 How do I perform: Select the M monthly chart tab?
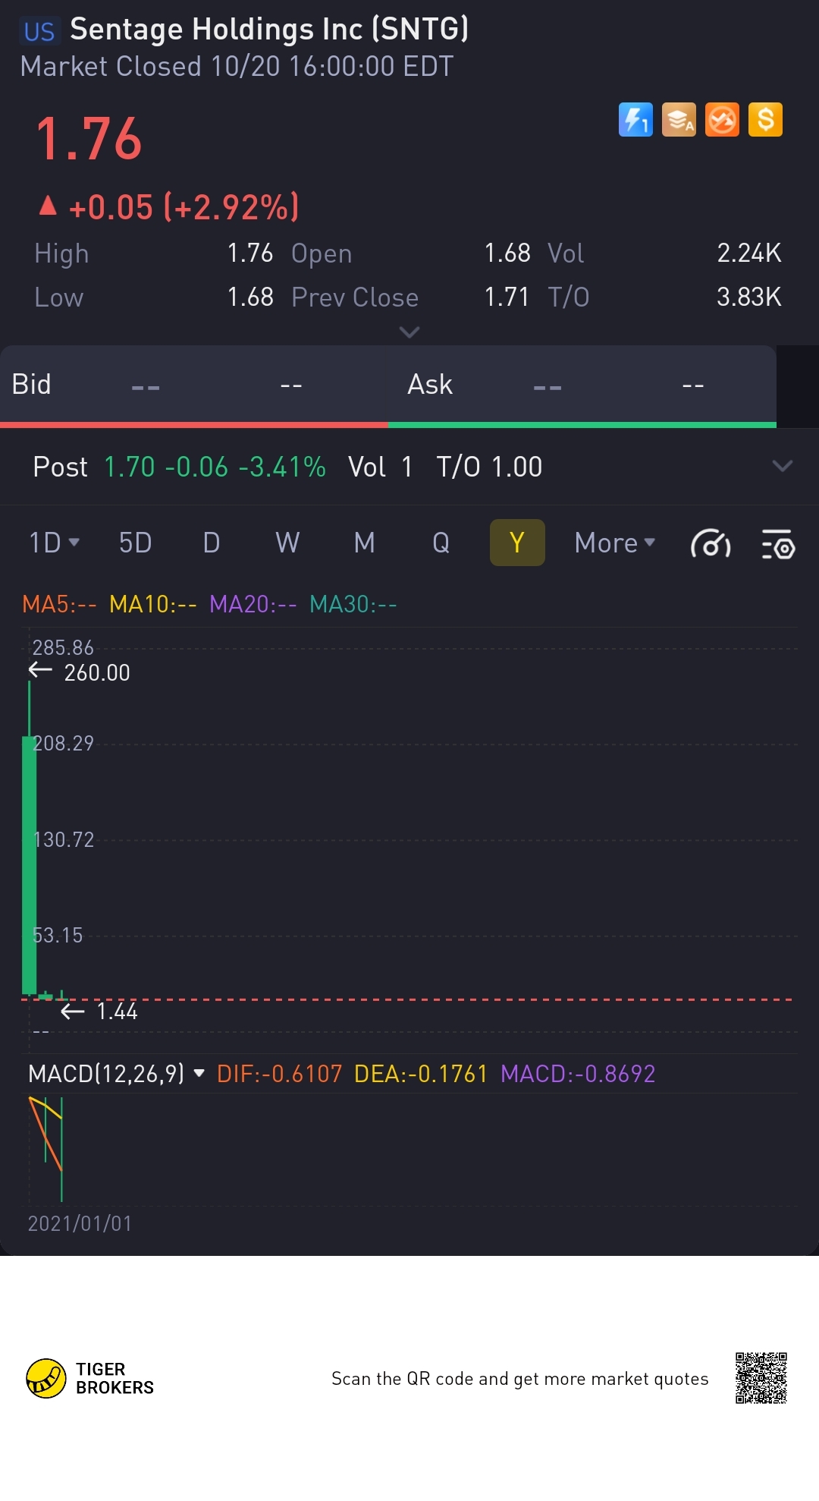[x=365, y=543]
